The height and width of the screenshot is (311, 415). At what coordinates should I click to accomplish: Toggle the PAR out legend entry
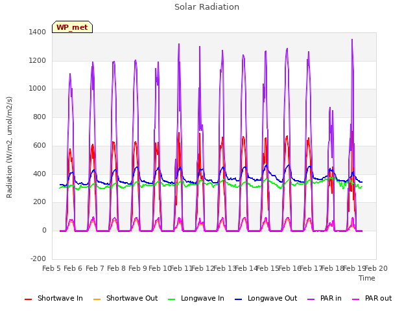372,298
